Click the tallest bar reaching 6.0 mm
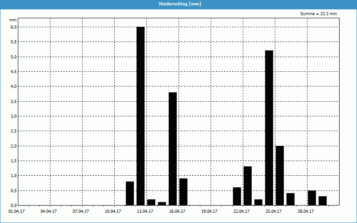This screenshot has width=357, height=223. 141,116
